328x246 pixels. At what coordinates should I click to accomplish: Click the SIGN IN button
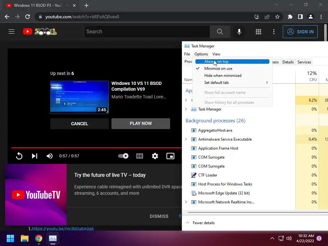click(x=300, y=32)
